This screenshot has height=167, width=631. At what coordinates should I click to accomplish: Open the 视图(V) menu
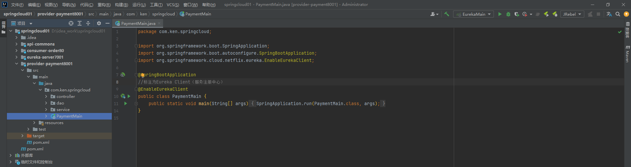pos(51,5)
